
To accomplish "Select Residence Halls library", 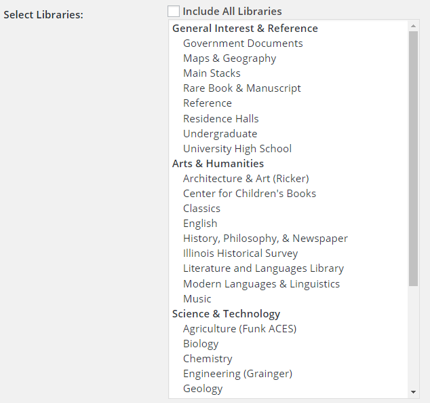I will (x=220, y=118).
